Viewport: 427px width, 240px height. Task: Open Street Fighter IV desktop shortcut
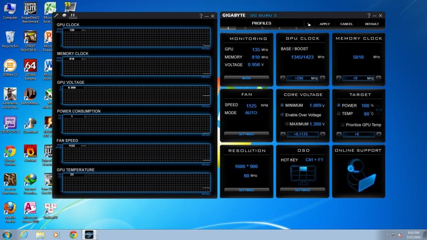click(x=30, y=41)
